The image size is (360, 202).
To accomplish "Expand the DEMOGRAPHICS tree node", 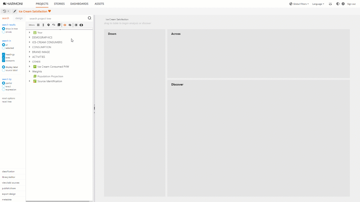I will (30, 37).
